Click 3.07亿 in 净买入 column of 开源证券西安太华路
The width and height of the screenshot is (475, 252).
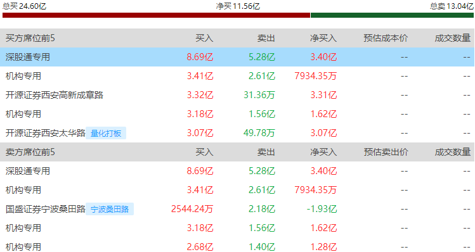point(323,133)
